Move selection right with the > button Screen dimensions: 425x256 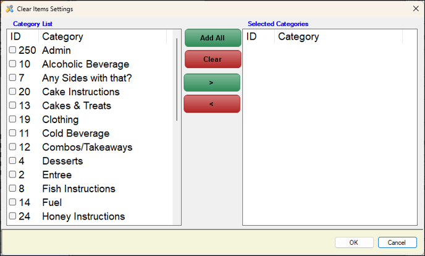[x=212, y=82]
